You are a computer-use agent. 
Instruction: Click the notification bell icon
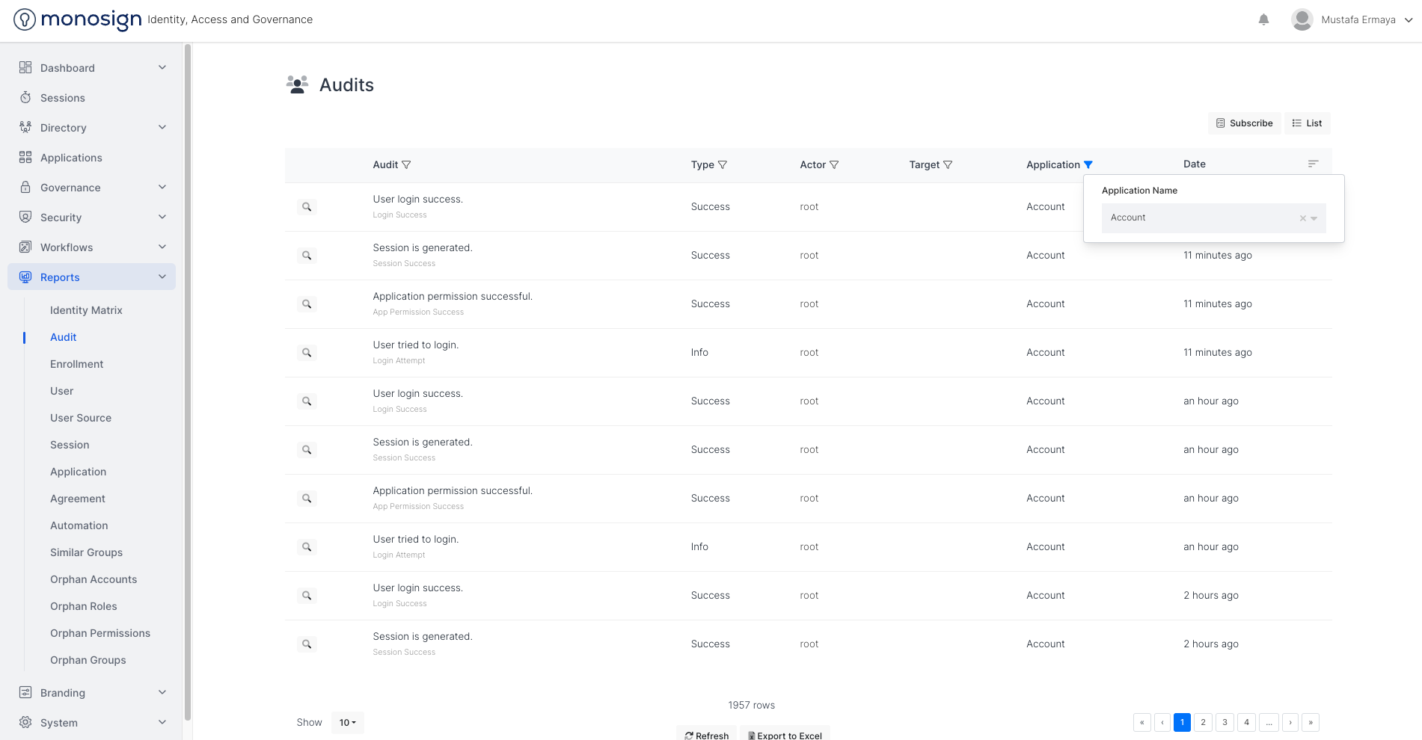(x=1263, y=20)
